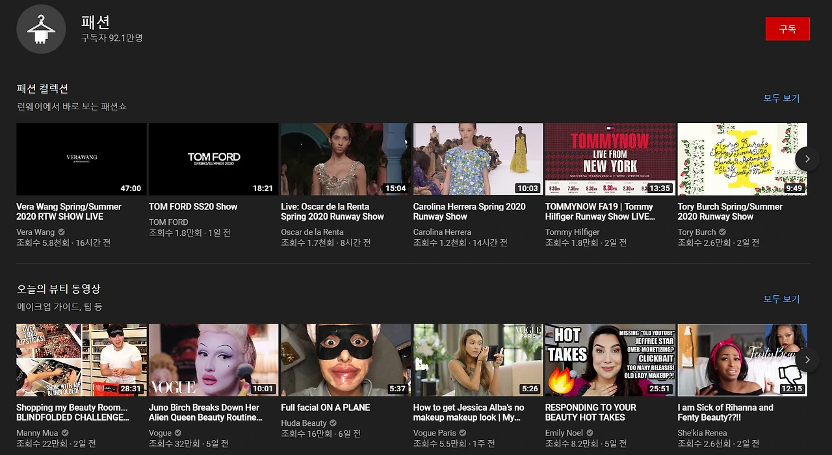Viewport: 832px width, 455px height.
Task: Go to the Carolina Herrera channel name
Action: 442,232
